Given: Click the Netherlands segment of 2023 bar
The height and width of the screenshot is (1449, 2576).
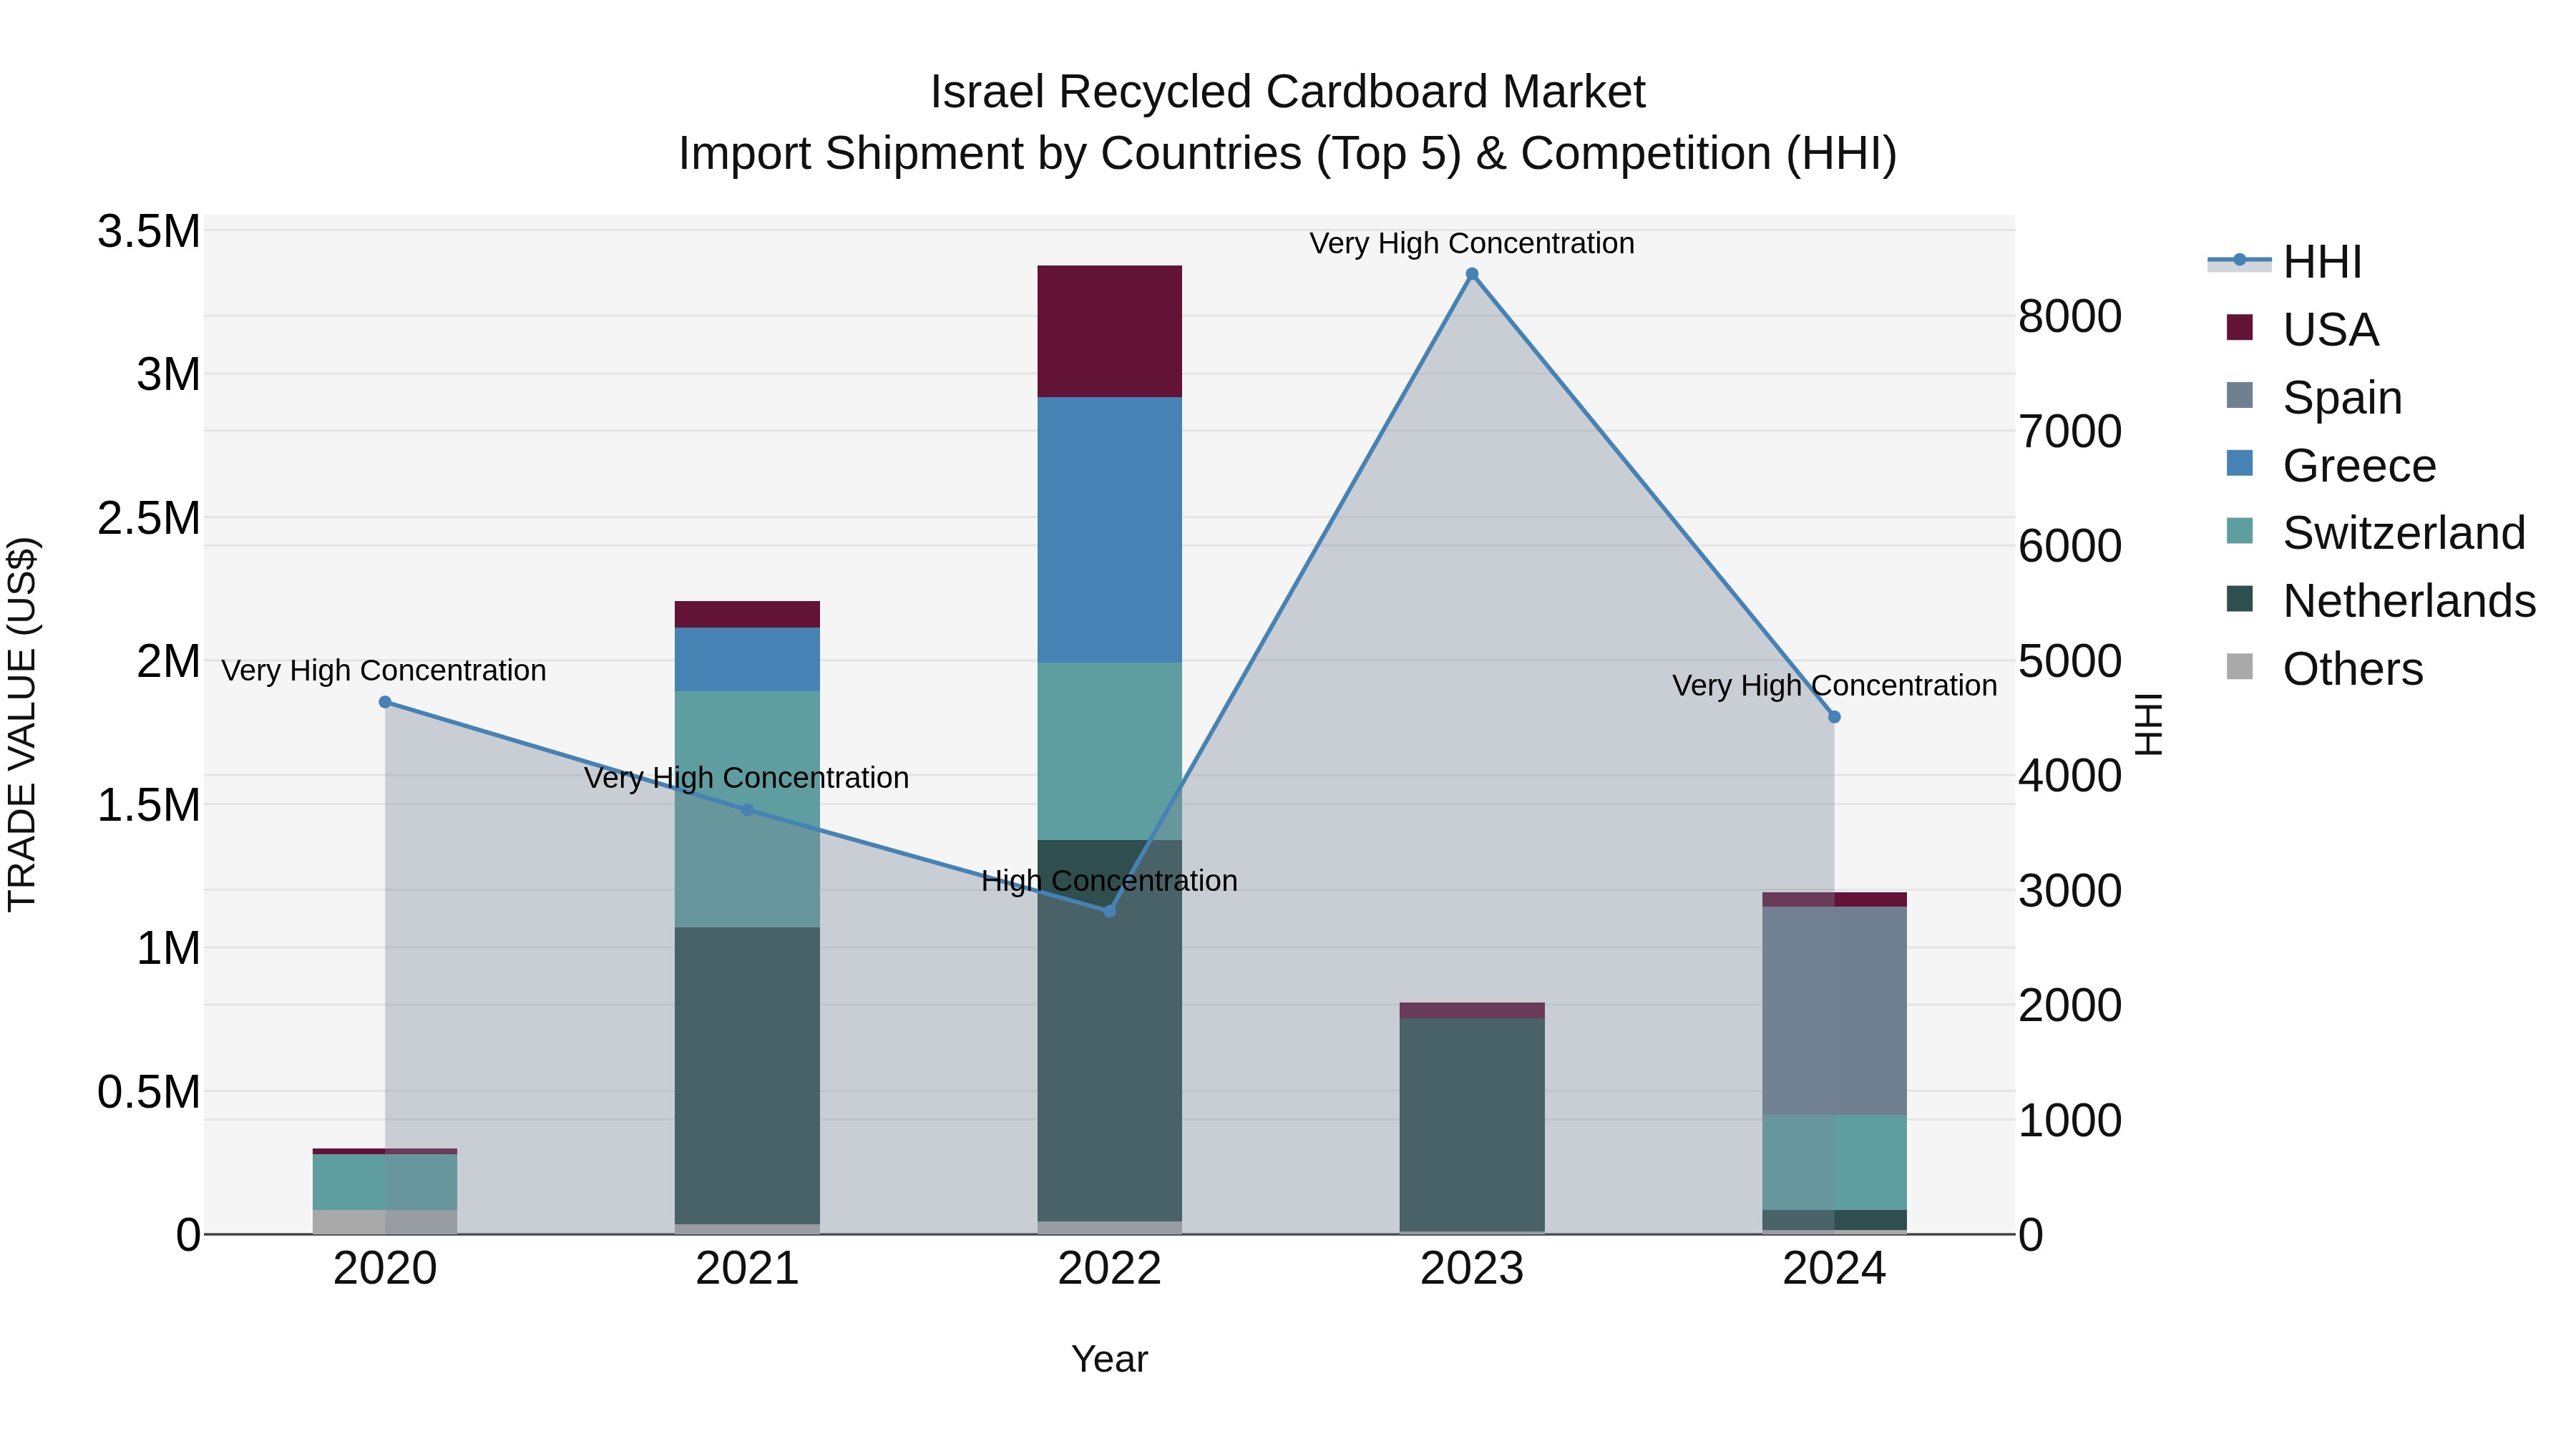Looking at the screenshot, I should [1472, 1125].
